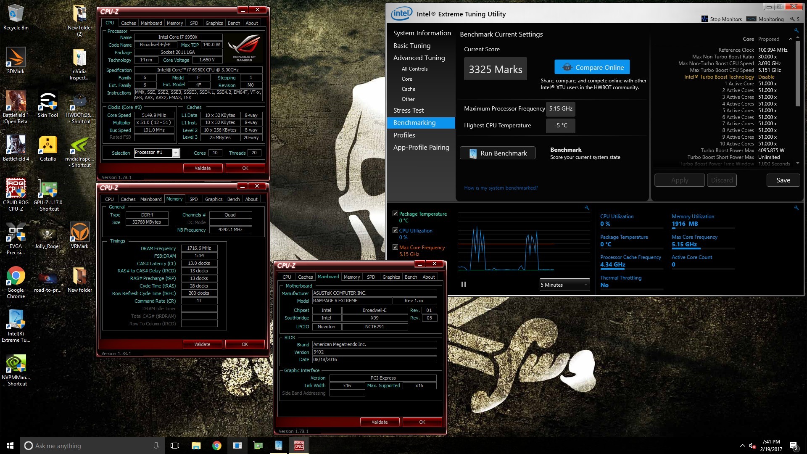The width and height of the screenshot is (807, 454).
Task: Open the CPUID ROG CPU-Z icon
Action: tap(16, 195)
